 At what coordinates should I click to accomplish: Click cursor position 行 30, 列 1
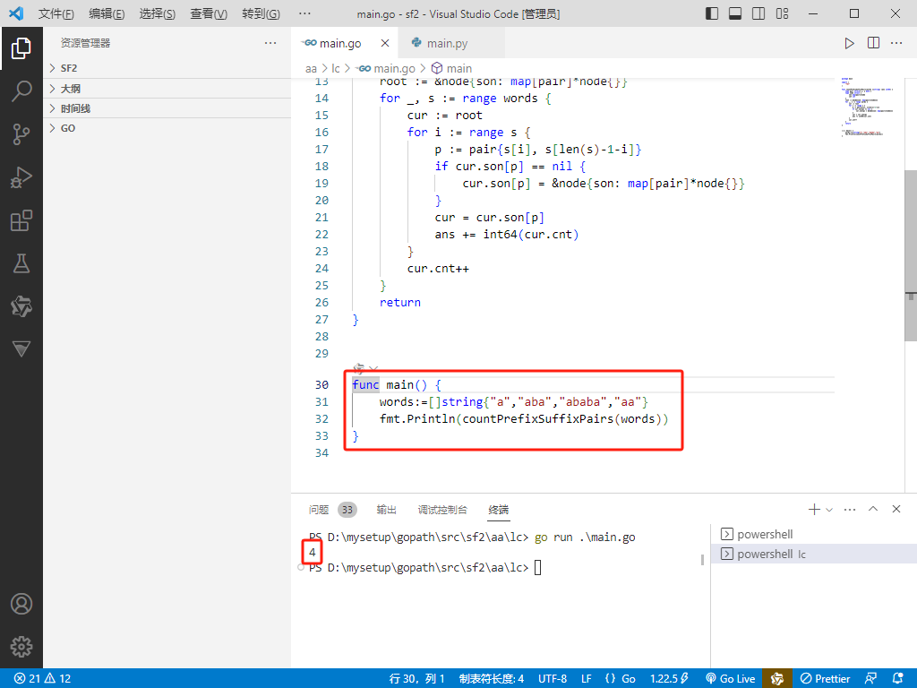pyautogui.click(x=416, y=678)
